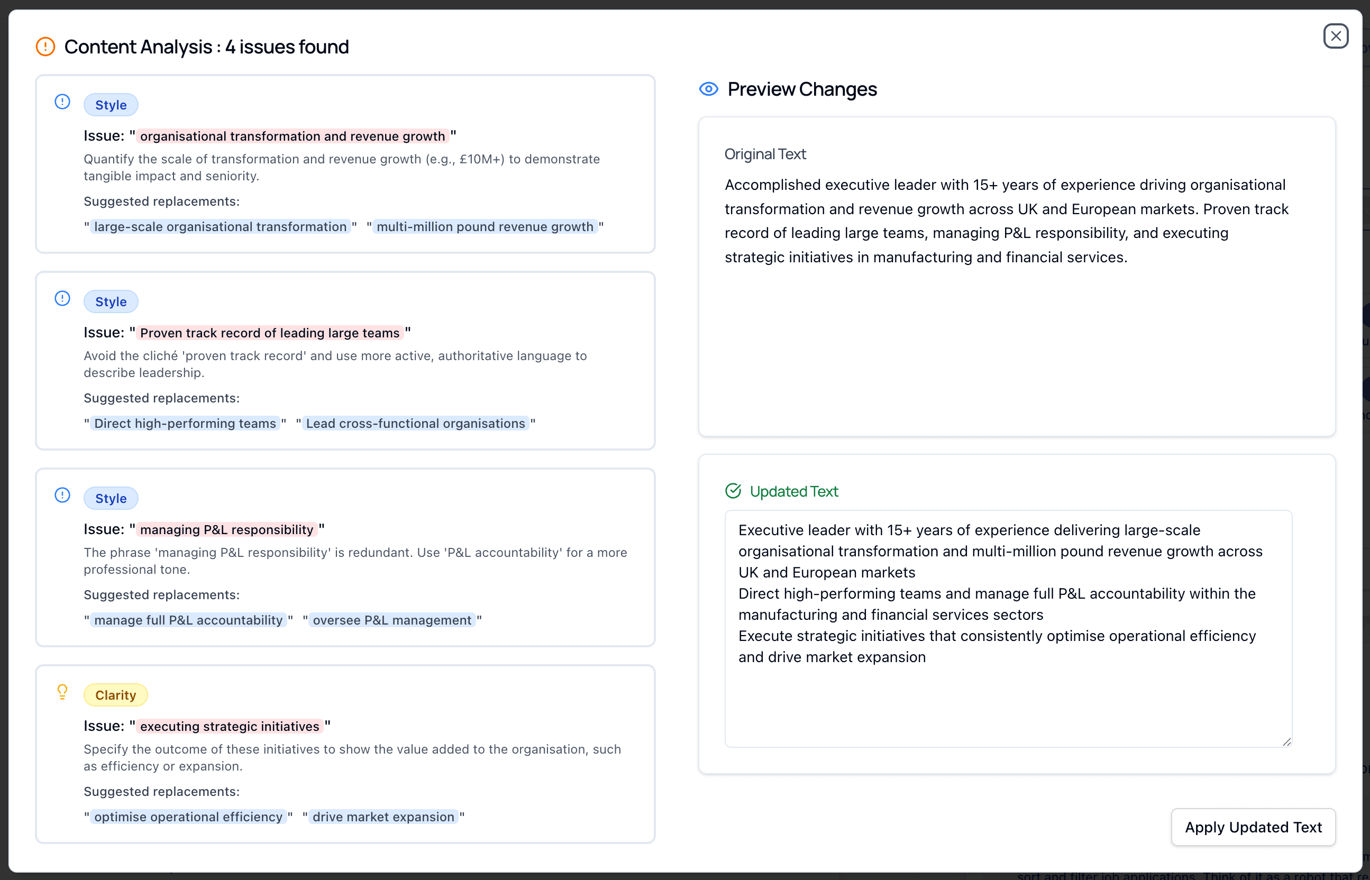Click the alert icon beside the 'Proven track record' issue
This screenshot has width=1370, height=880.
pos(62,298)
